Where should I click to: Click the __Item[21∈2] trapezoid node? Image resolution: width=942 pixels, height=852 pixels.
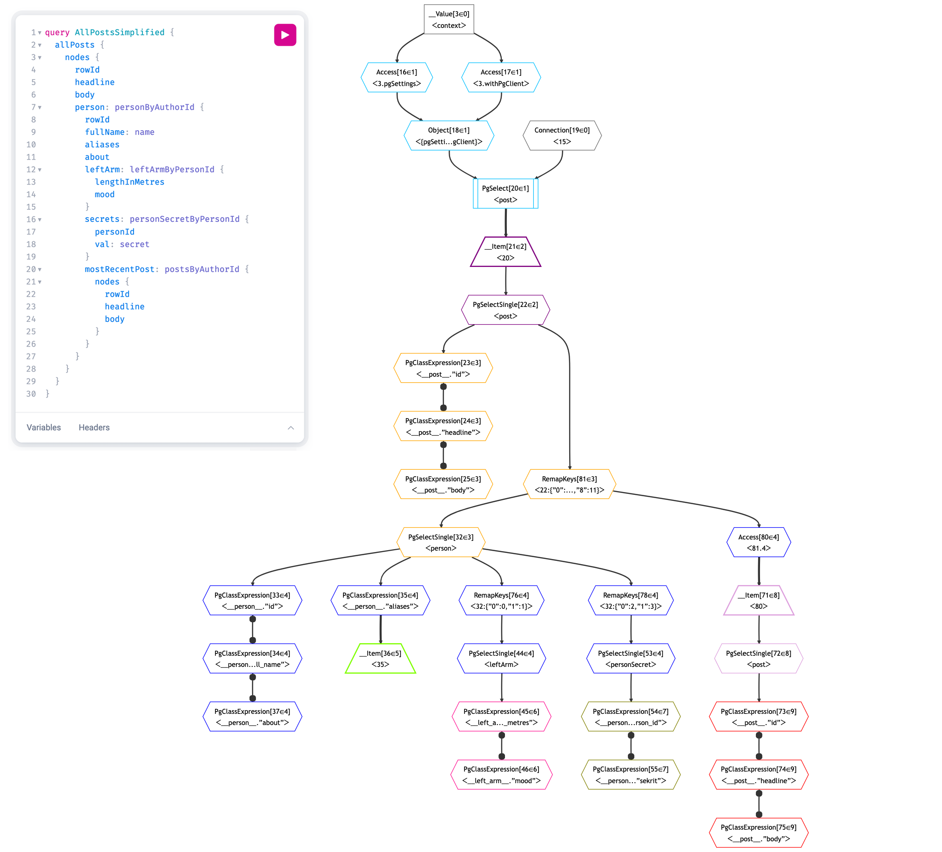coord(505,252)
